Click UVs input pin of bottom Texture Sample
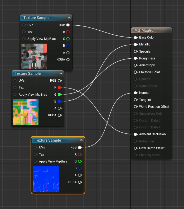The image size is (184, 209). pos(35,147)
